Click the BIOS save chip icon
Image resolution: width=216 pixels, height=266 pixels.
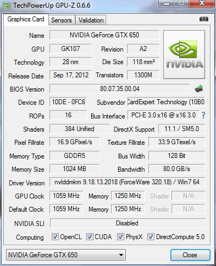[x=199, y=89]
